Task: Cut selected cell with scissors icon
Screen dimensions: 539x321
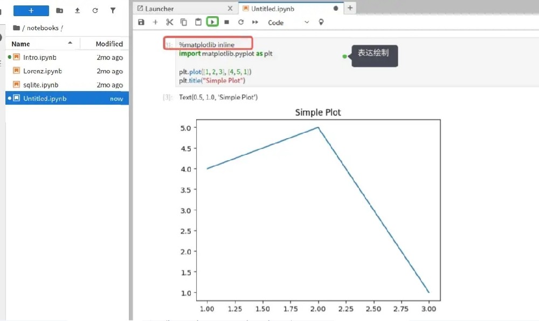Action: point(170,22)
